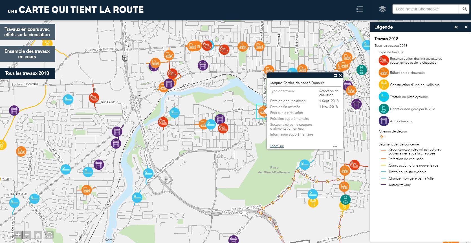Select Tous les travaux 2018 tab
Image resolution: width=471 pixels, height=243 pixels.
tap(27, 73)
